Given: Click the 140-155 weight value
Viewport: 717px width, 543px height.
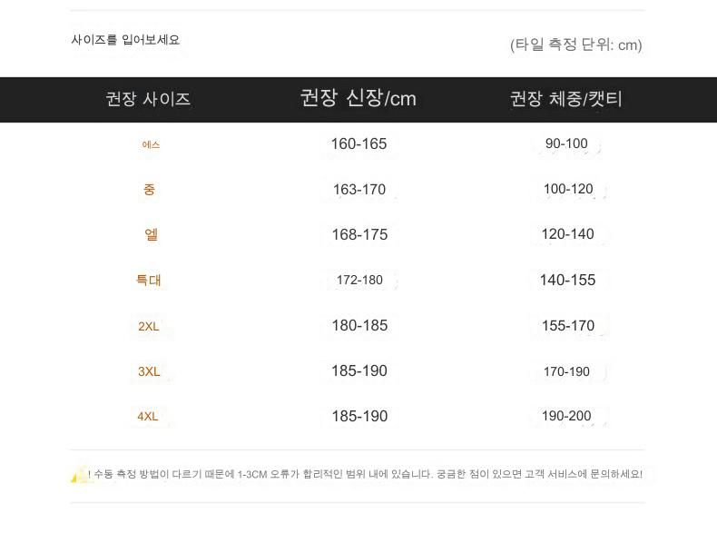Looking at the screenshot, I should click(x=567, y=280).
